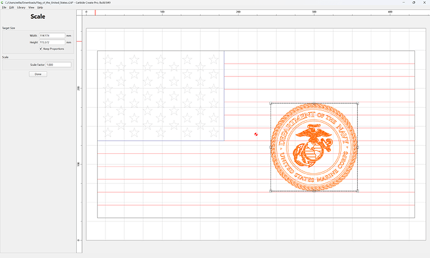Close the Carbide Create window
Screen dimensions: 430x258
click(x=424, y=2)
